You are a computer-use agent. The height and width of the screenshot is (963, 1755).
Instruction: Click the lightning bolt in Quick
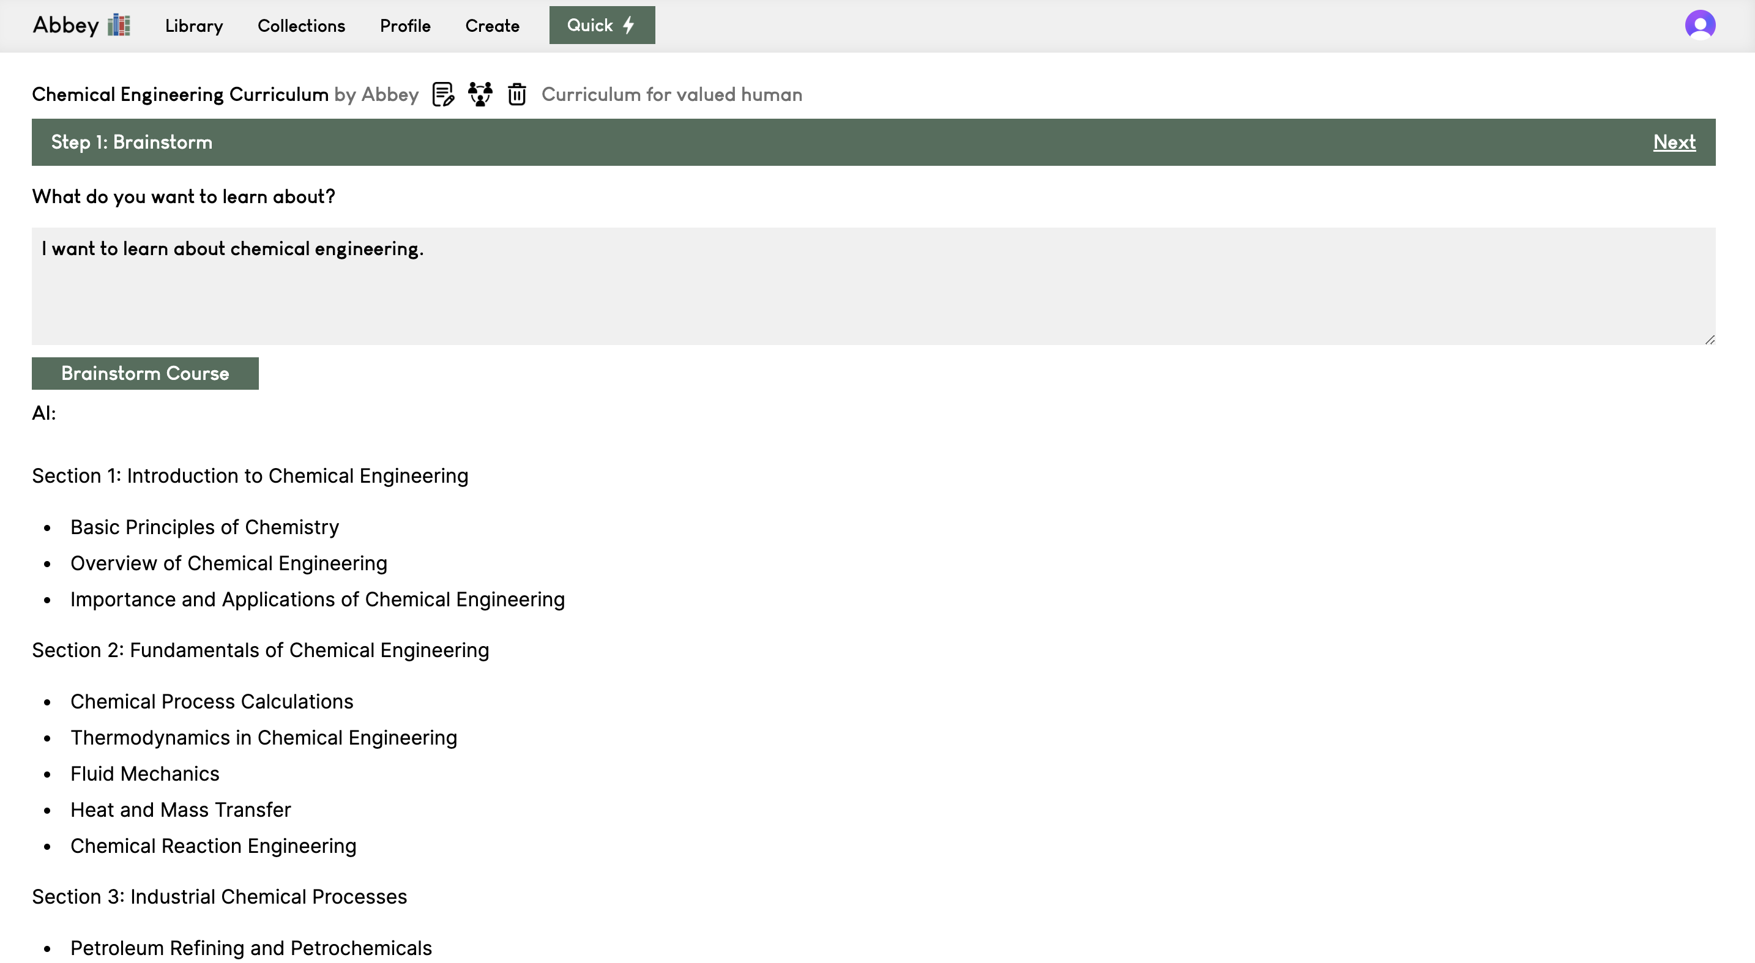click(630, 25)
